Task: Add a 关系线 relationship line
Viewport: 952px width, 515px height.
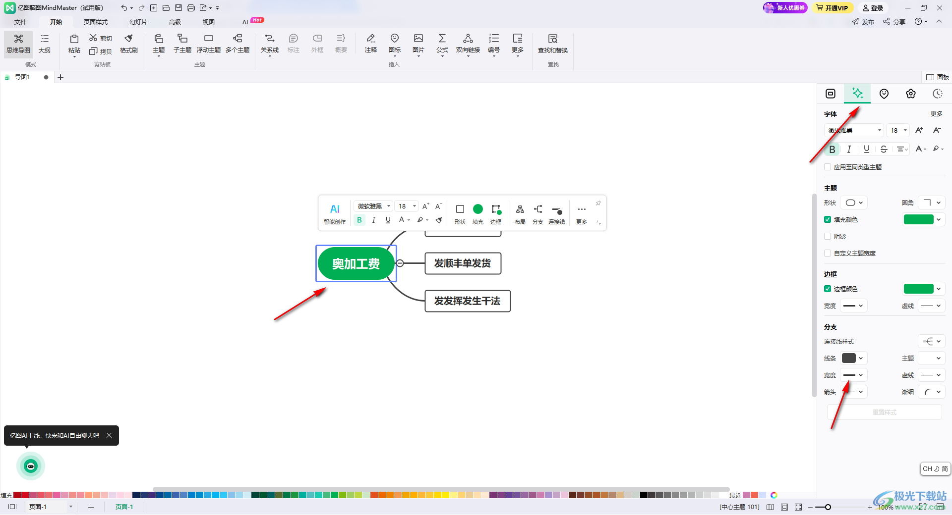Action: click(x=270, y=44)
